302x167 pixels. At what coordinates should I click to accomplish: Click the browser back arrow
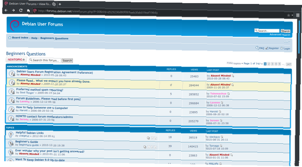pos(6,10)
